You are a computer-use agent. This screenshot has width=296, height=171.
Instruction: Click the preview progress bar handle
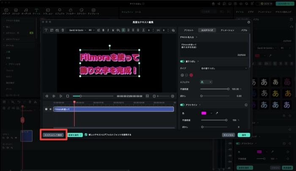80,96
